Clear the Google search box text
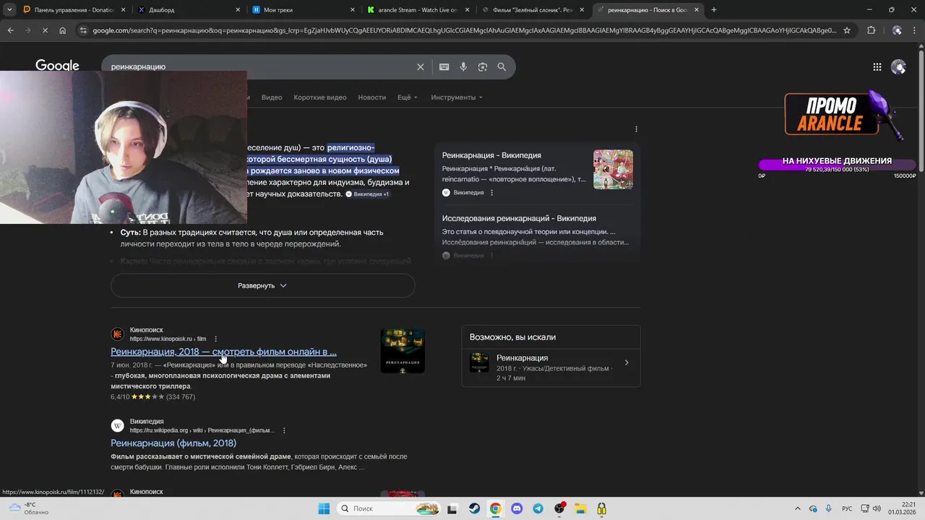The width and height of the screenshot is (925, 520). [x=421, y=66]
